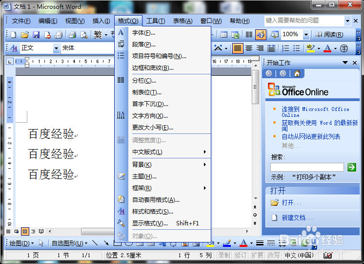
Task: Expand the 框架(R) submenu
Action: coord(169,188)
